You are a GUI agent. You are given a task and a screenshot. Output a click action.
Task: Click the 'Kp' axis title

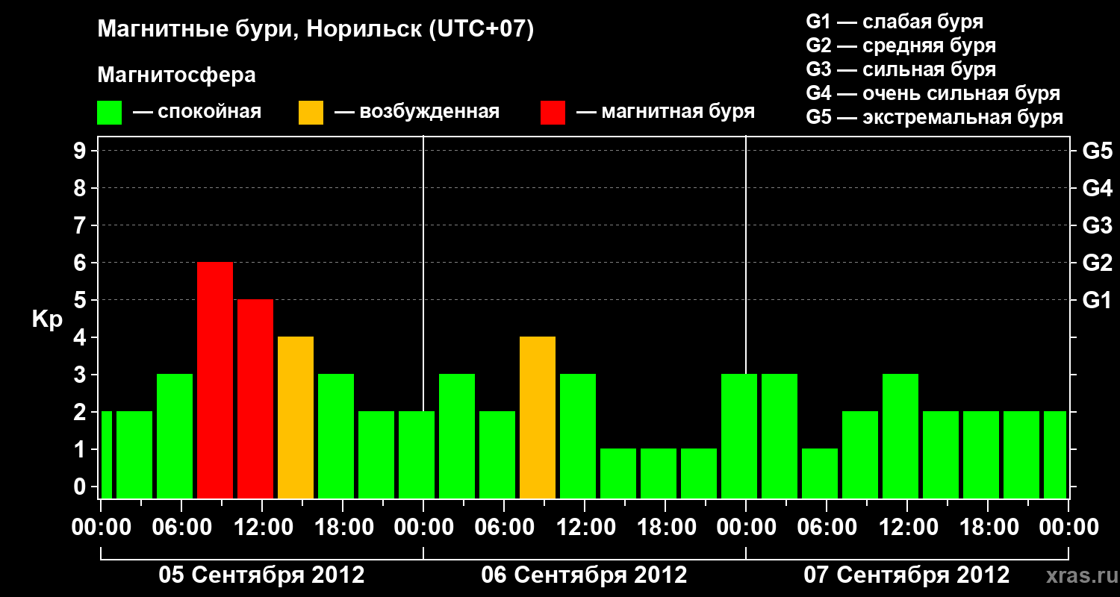[x=47, y=319]
